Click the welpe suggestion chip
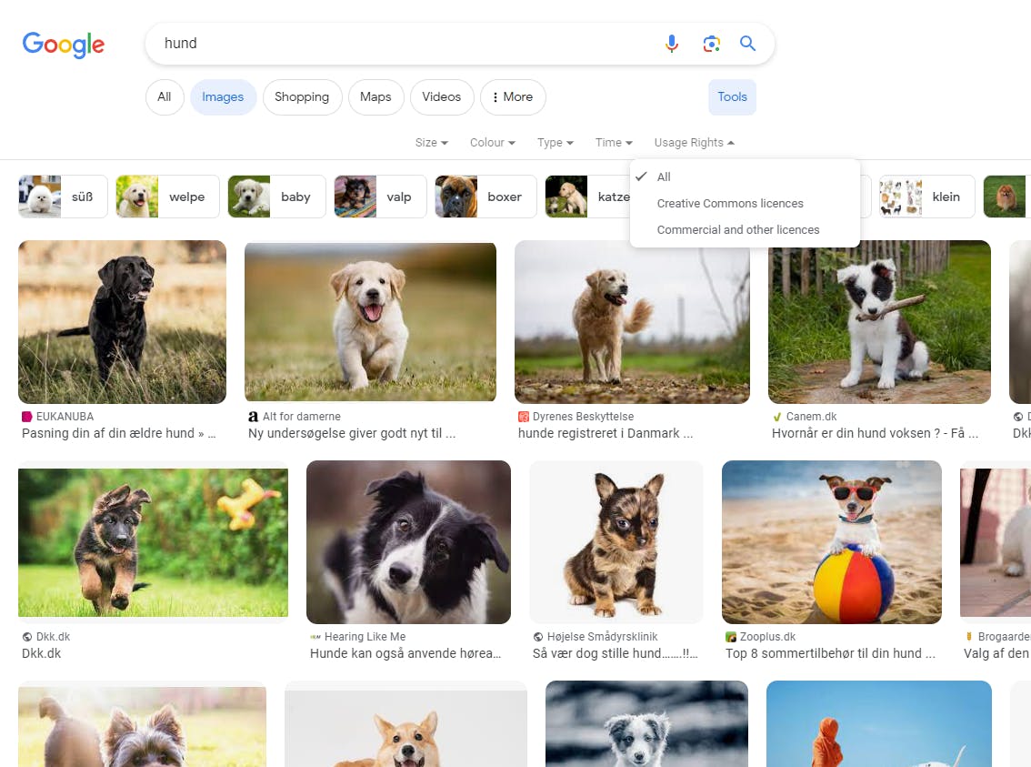This screenshot has height=767, width=1031. [167, 196]
